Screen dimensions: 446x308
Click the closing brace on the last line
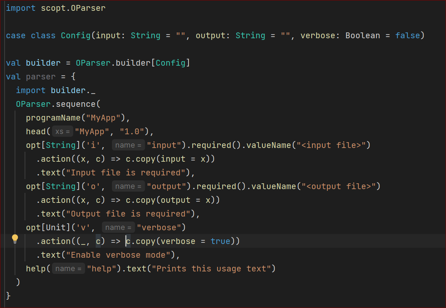pyautogui.click(x=7, y=296)
